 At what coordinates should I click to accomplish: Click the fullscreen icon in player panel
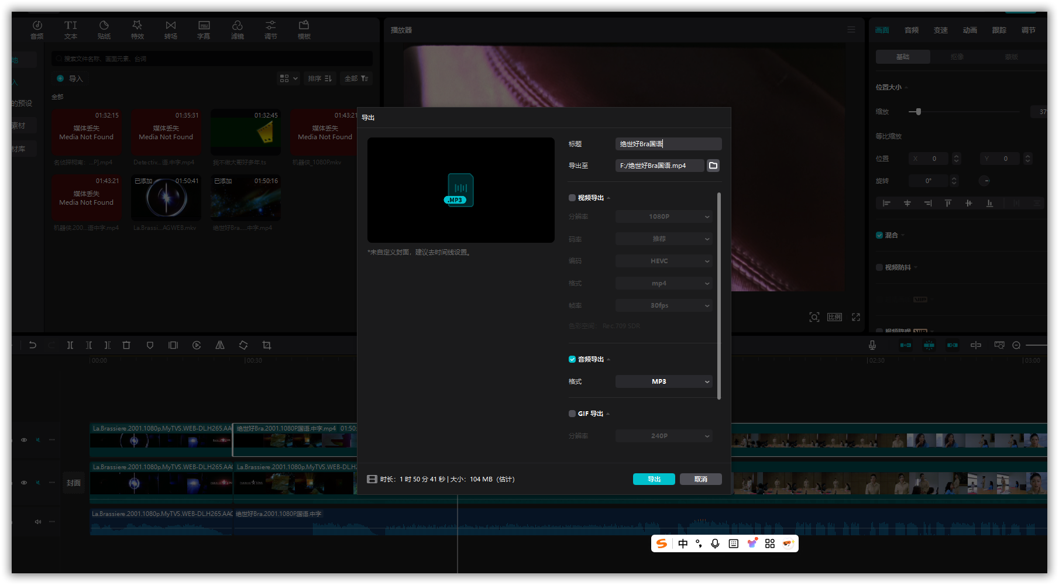tap(856, 317)
